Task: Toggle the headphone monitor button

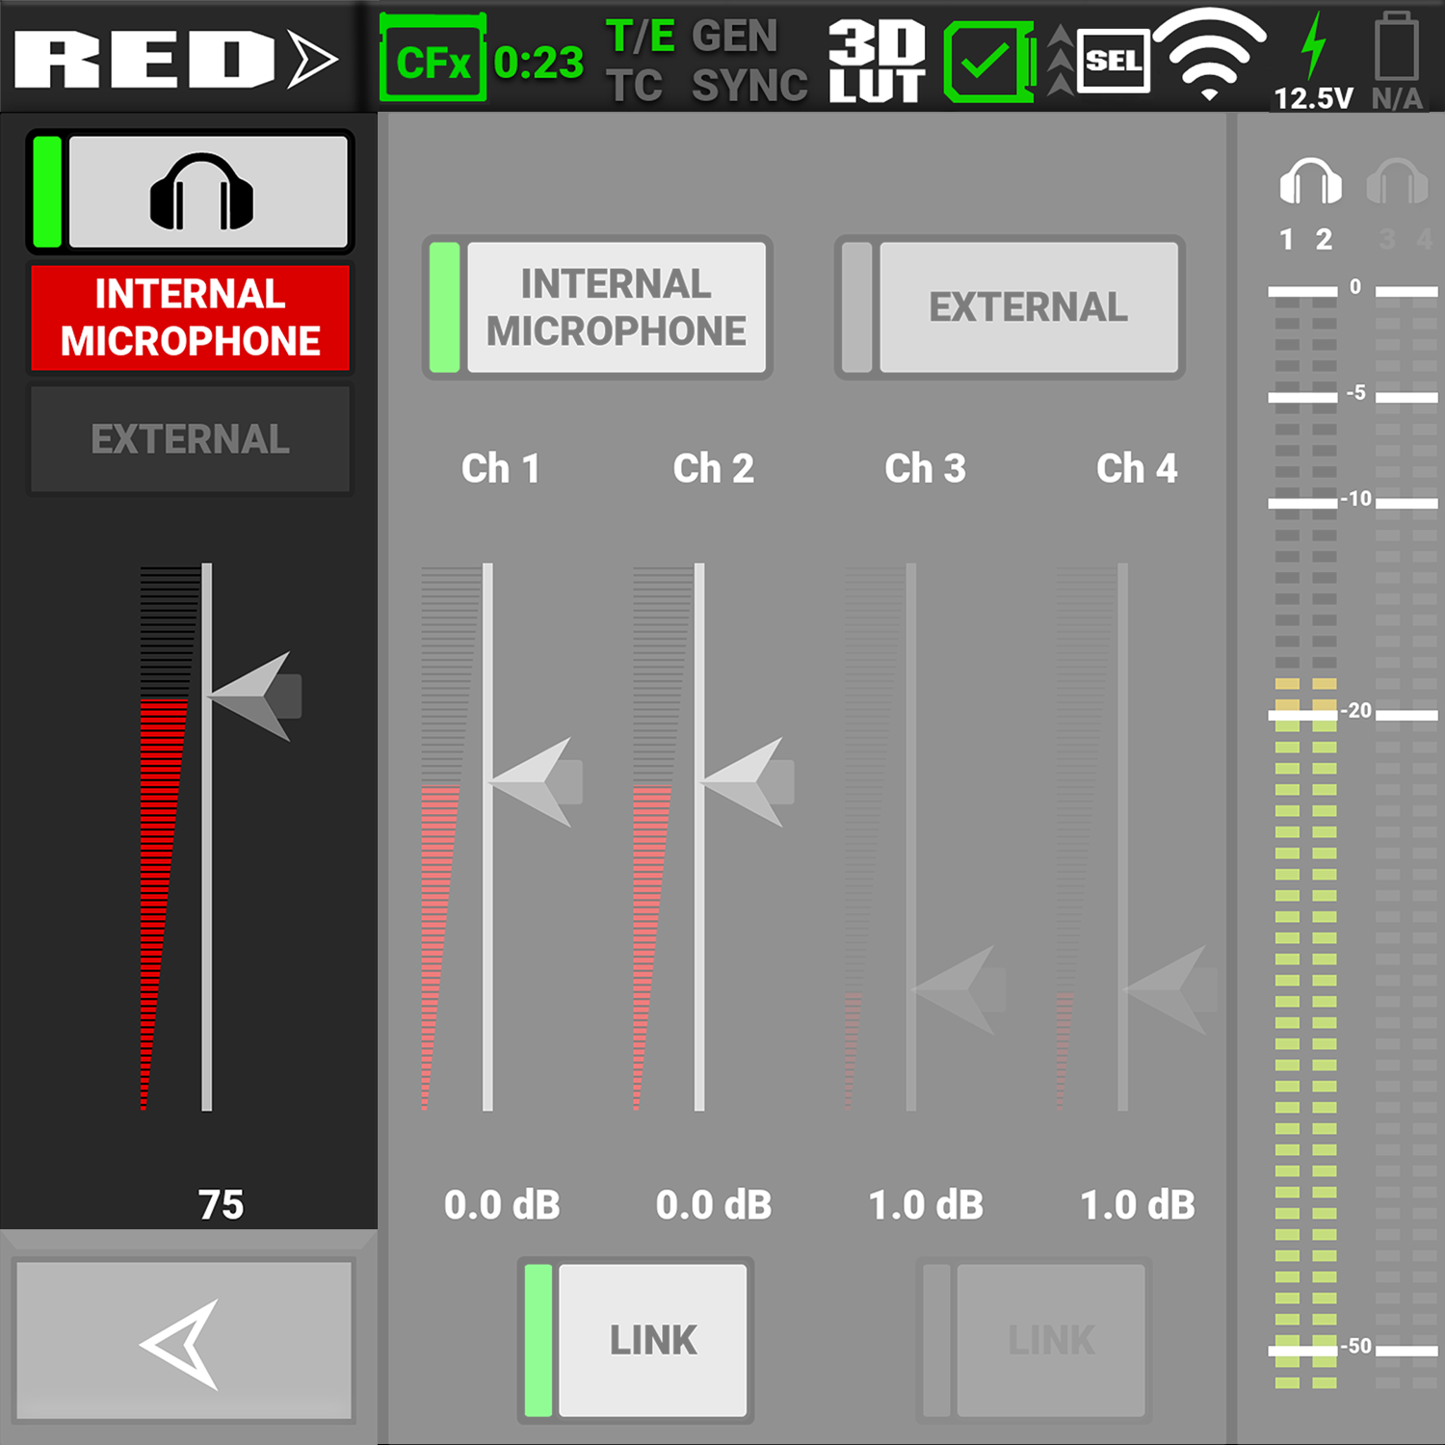Action: coord(191,192)
